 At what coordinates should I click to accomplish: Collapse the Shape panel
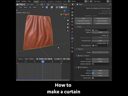pos(77,27)
